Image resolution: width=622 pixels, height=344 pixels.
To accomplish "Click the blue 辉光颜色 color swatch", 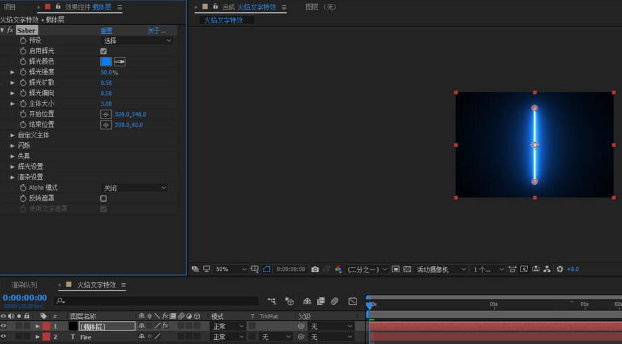I will click(x=106, y=62).
